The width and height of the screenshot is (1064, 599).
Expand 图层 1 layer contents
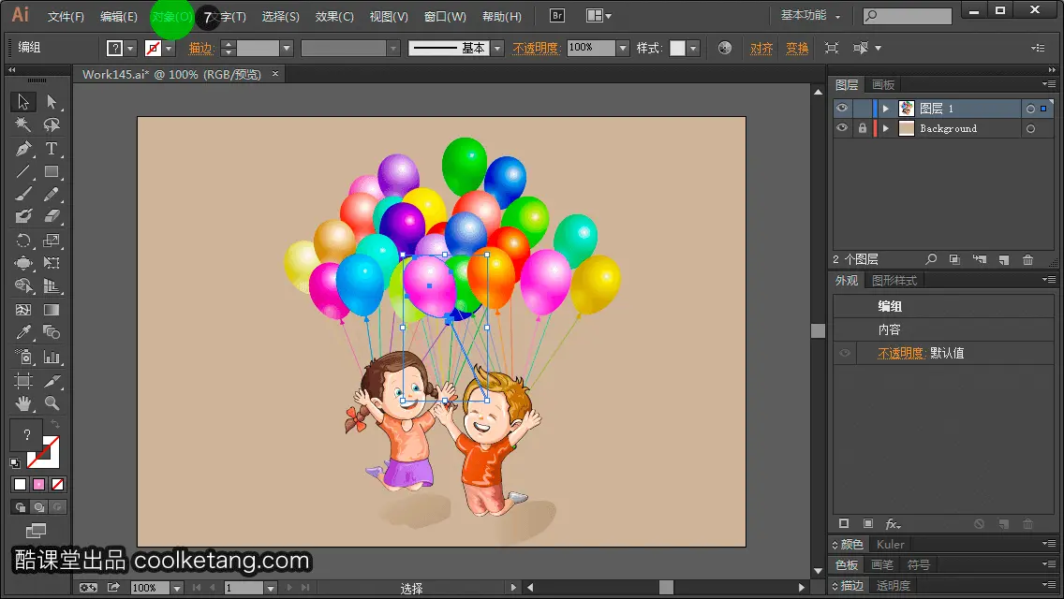point(885,109)
